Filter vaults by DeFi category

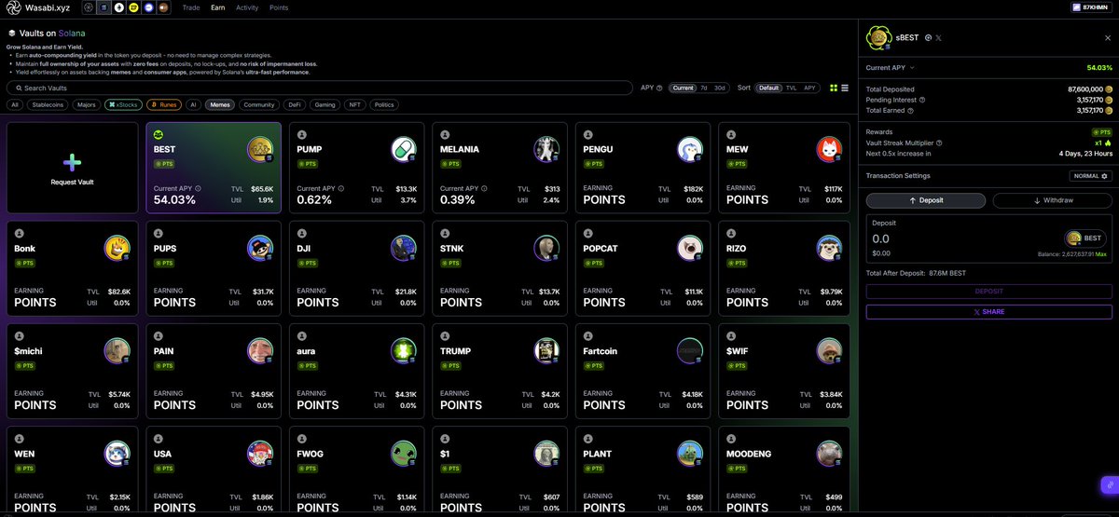coord(295,105)
